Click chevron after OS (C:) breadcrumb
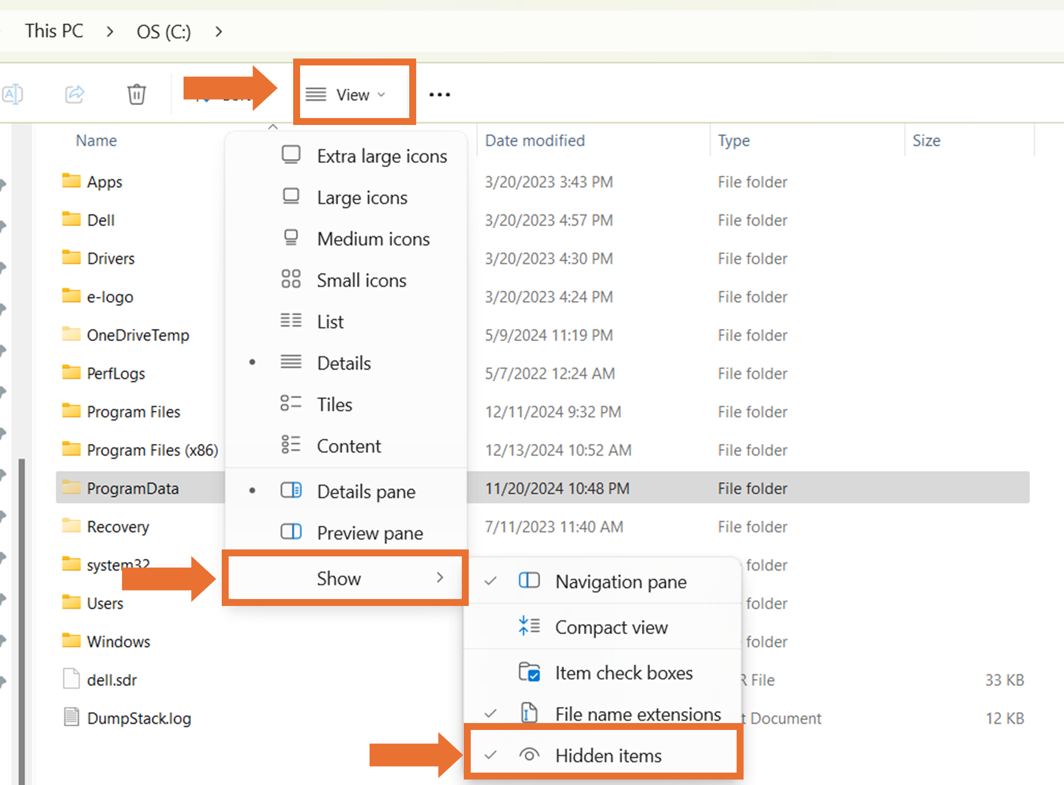The height and width of the screenshot is (785, 1064). (x=219, y=32)
